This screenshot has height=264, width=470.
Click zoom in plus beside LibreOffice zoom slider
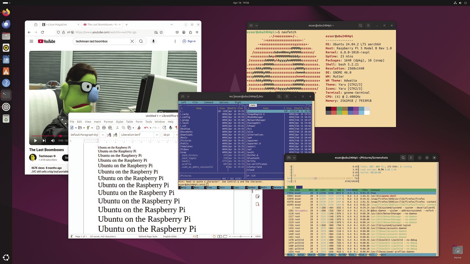251,236
